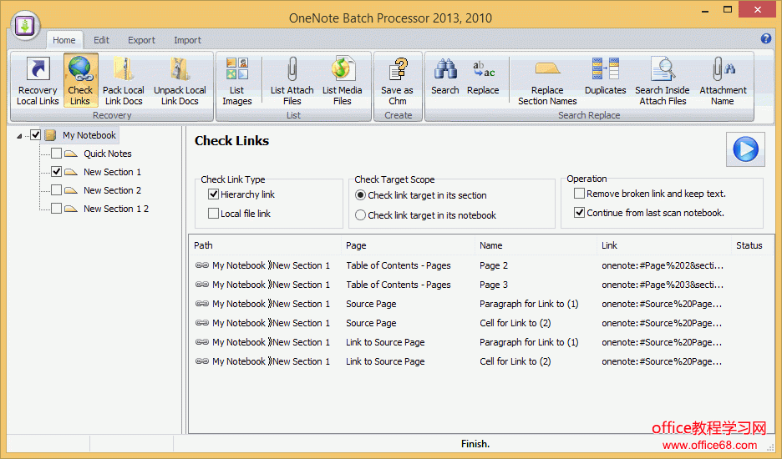Viewport: 782px width, 459px height.
Task: Switch to the Export ribbon tab
Action: coord(141,40)
